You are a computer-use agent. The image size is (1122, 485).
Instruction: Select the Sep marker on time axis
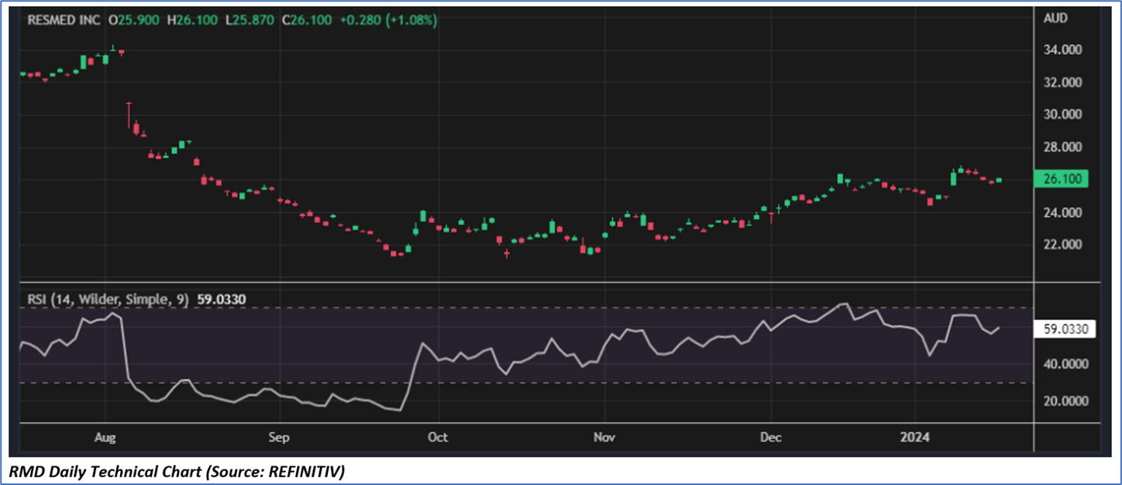(279, 437)
